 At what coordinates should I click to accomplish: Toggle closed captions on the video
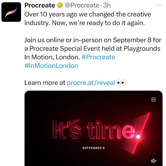[154, 100]
